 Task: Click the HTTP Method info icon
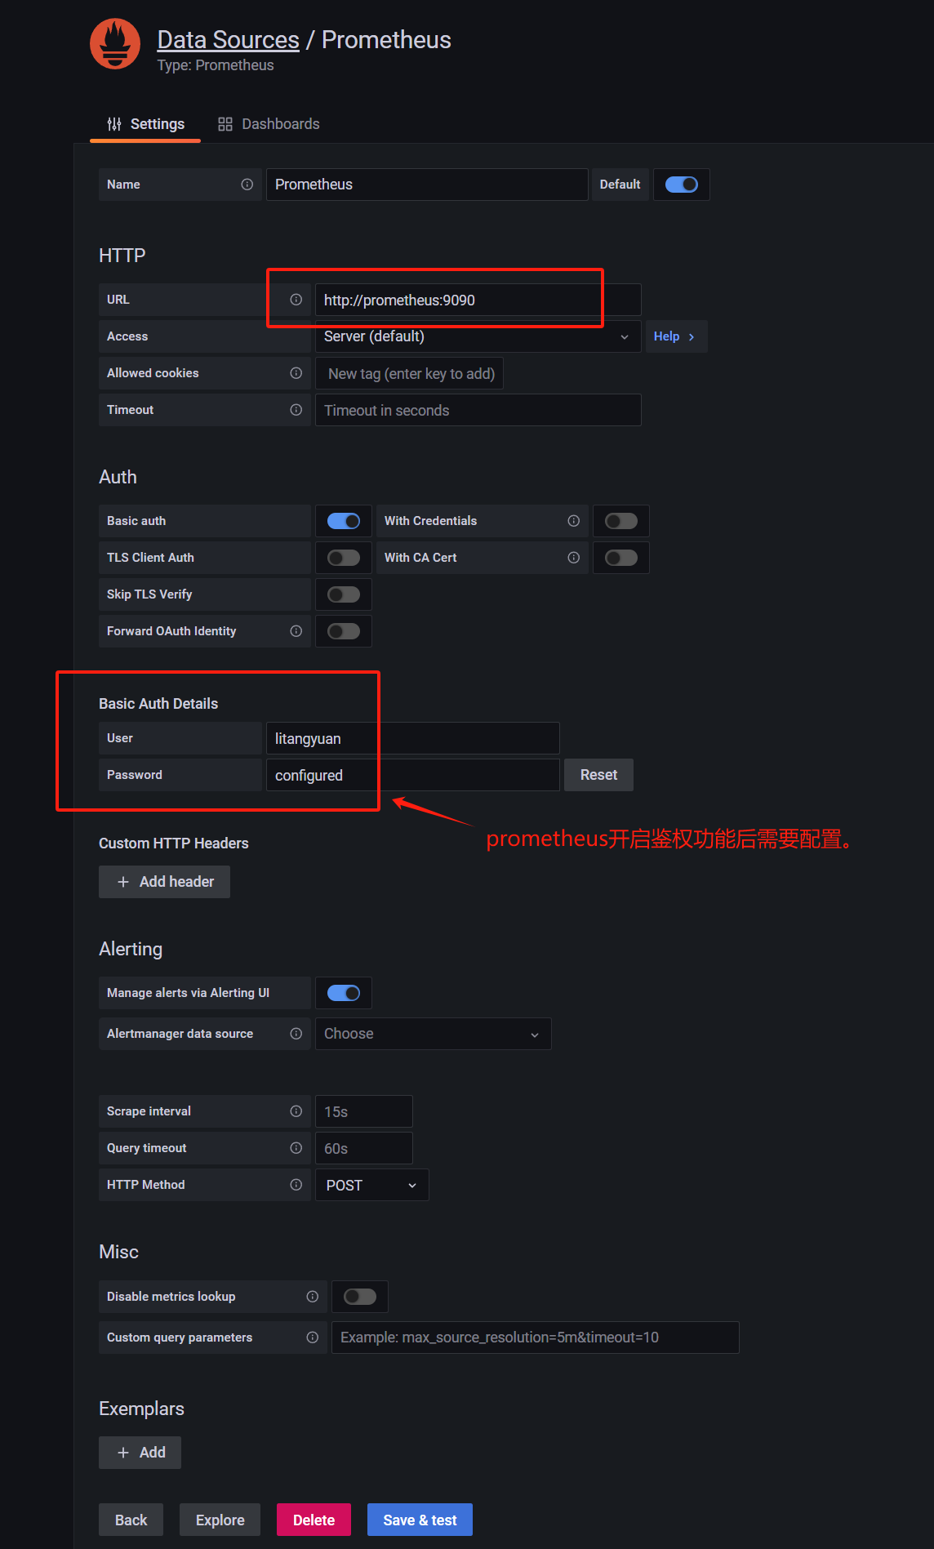coord(296,1185)
